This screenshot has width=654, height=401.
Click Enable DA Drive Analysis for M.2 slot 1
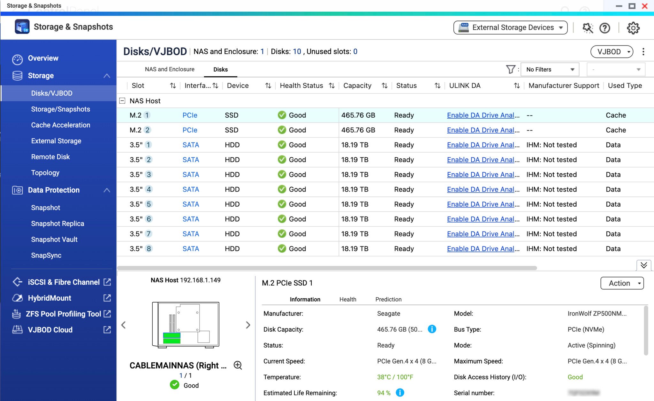tap(483, 115)
